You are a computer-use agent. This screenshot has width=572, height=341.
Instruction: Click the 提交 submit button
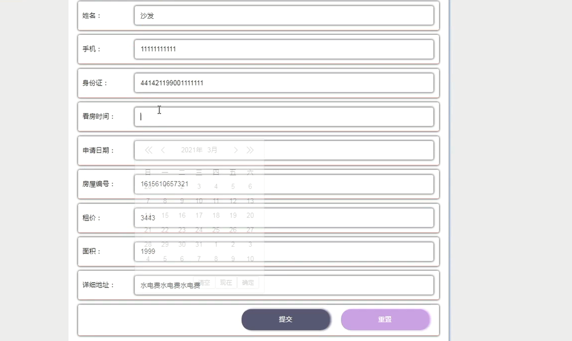(286, 319)
